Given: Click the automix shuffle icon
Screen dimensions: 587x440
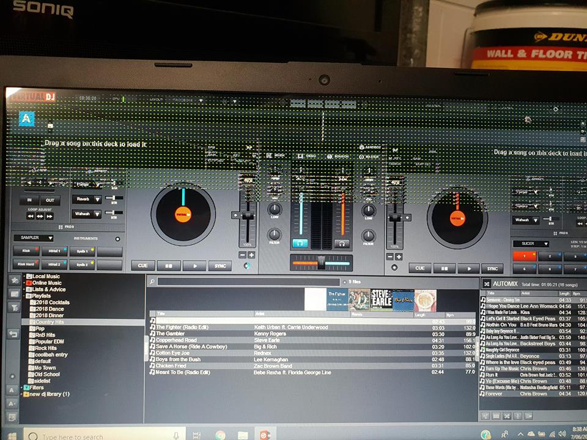Looking at the screenshot, I should point(487,284).
